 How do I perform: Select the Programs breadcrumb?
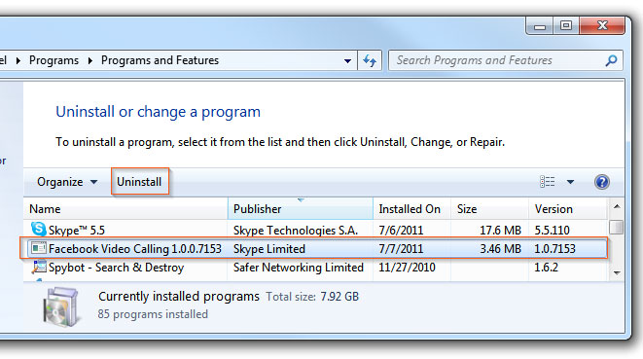click(x=54, y=60)
